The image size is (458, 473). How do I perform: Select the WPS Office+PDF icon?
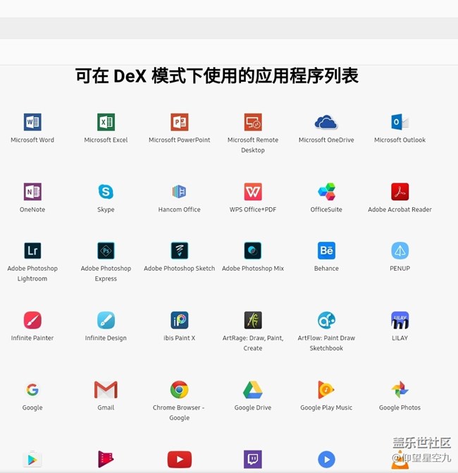[253, 192]
